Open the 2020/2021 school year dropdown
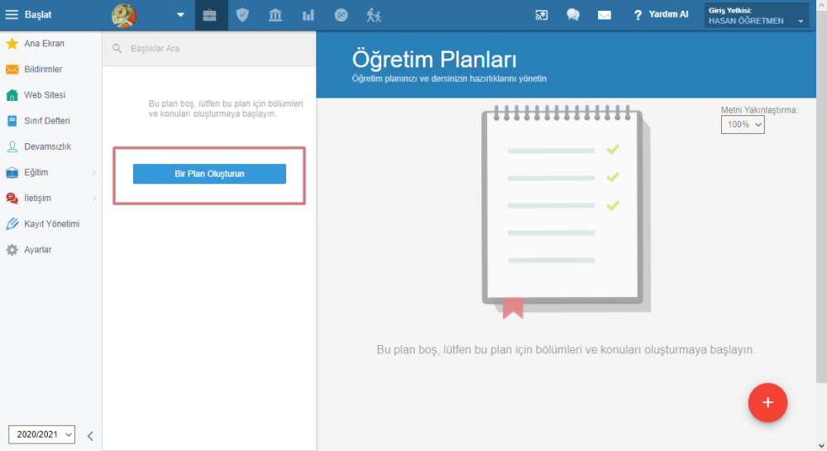This screenshot has width=827, height=451. pos(41,434)
